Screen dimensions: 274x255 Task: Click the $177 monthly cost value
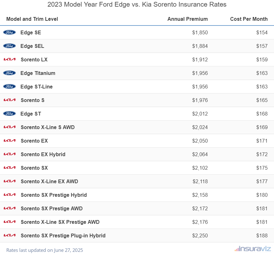[262, 181]
